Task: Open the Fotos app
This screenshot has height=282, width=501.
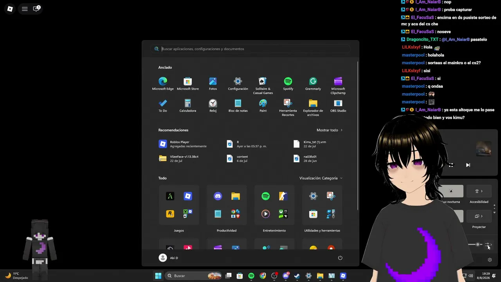Action: pyautogui.click(x=213, y=84)
